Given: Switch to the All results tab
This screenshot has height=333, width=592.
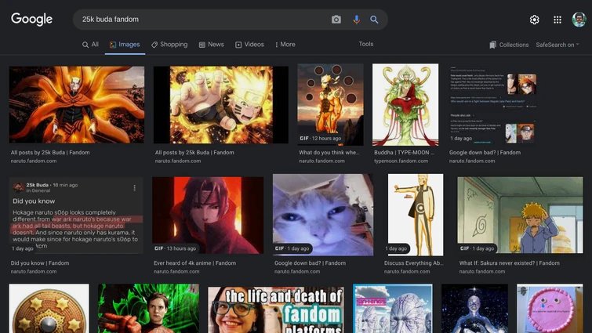Looking at the screenshot, I should pyautogui.click(x=90, y=45).
